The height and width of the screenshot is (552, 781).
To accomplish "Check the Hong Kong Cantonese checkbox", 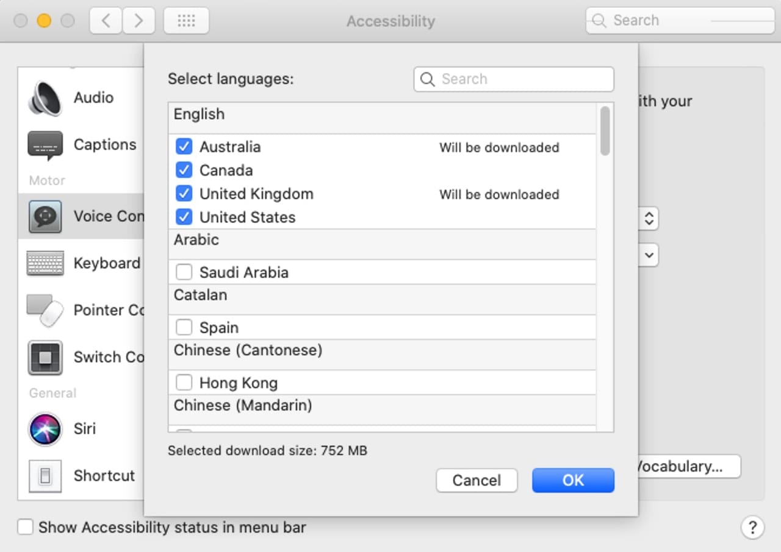I will pyautogui.click(x=184, y=383).
